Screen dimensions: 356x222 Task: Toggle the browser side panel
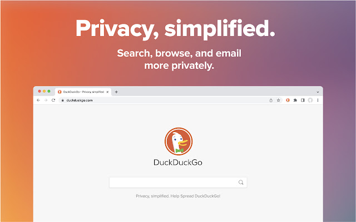coord(303,100)
